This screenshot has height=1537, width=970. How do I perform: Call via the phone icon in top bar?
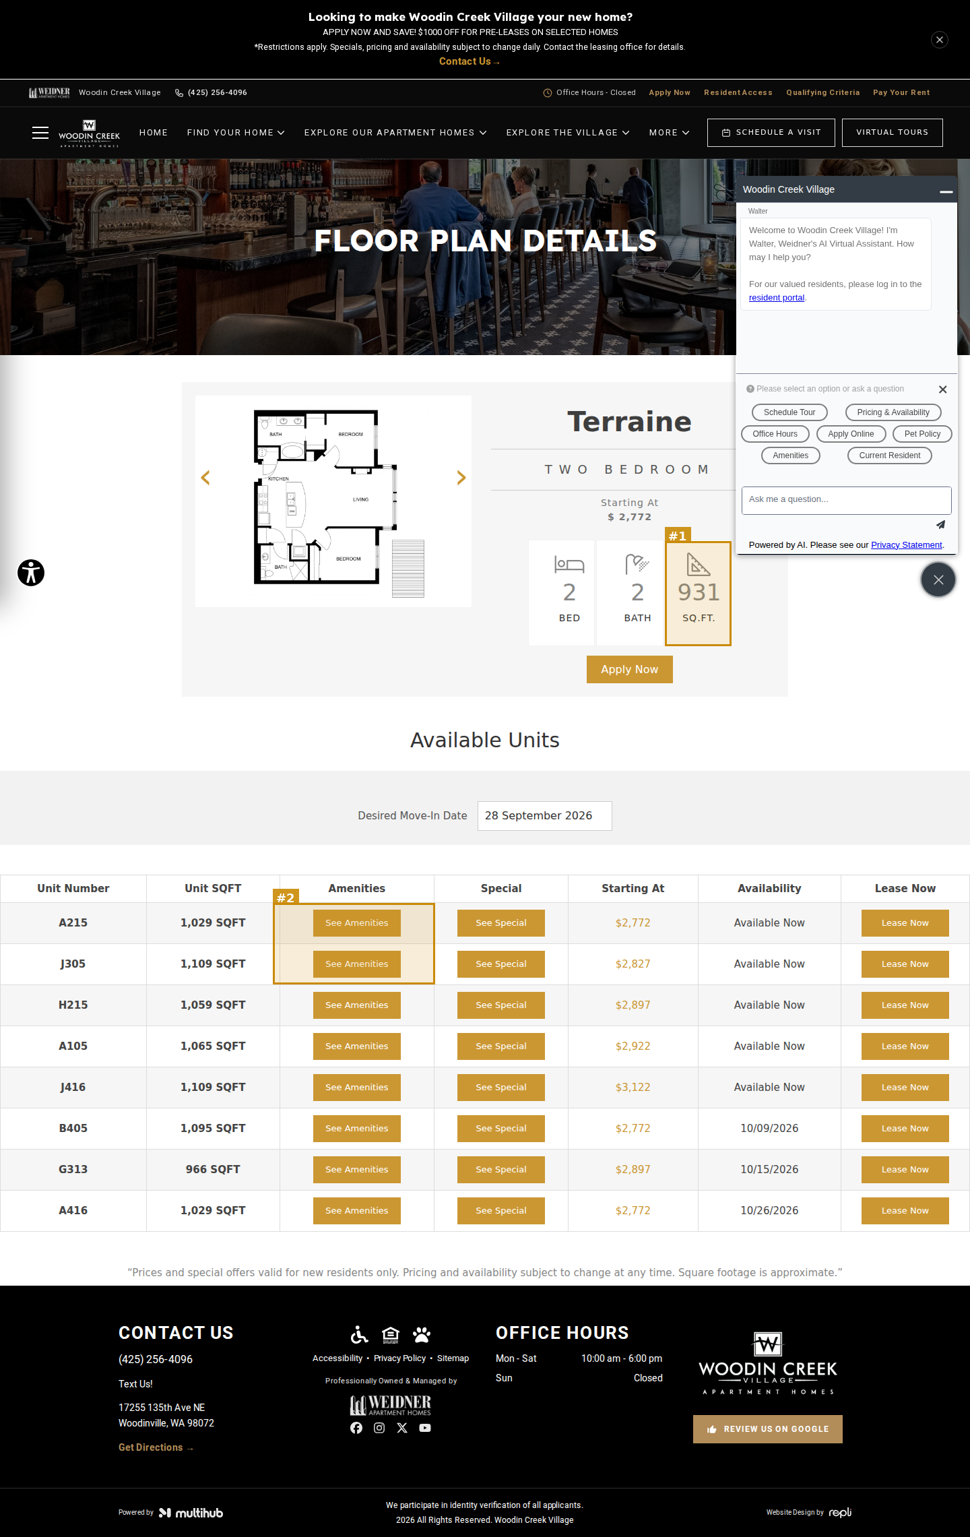click(179, 93)
